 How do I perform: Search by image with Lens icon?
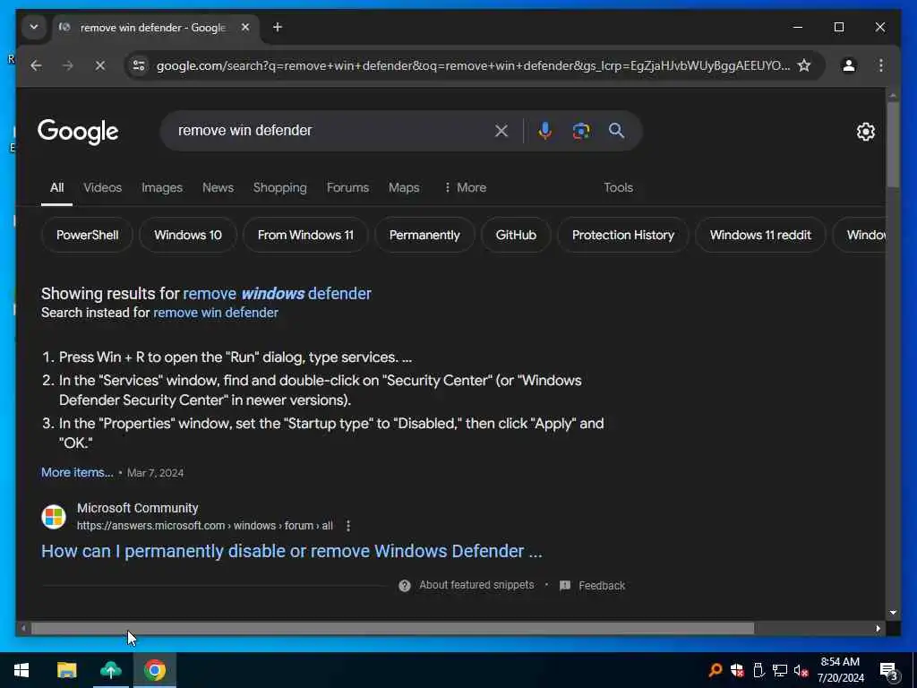pyautogui.click(x=580, y=131)
